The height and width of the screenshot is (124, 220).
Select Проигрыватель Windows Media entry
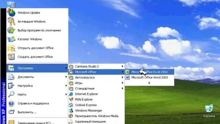coord(96,116)
